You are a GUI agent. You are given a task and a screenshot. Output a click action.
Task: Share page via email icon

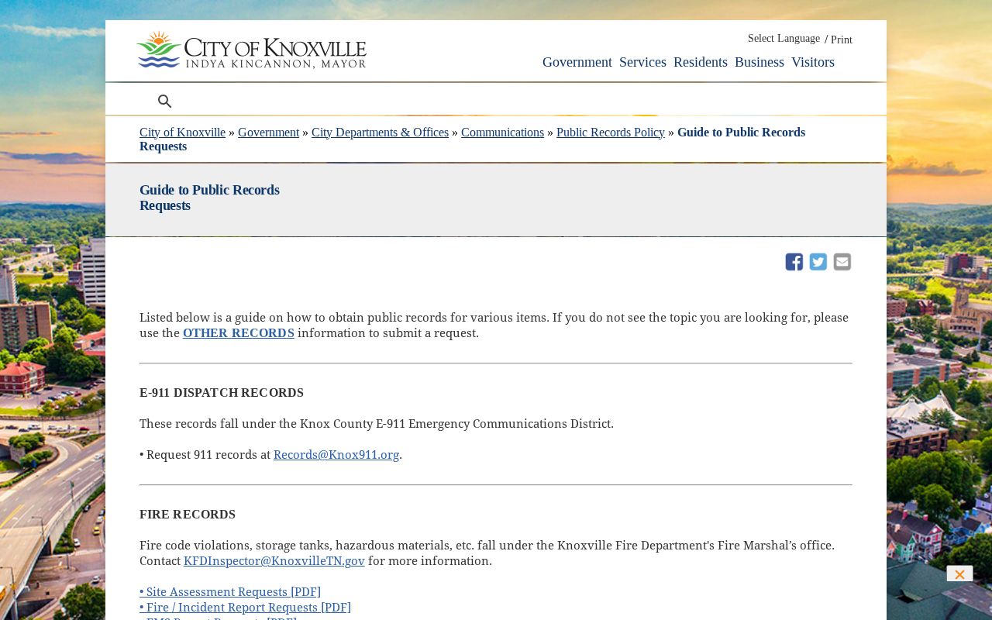842,262
